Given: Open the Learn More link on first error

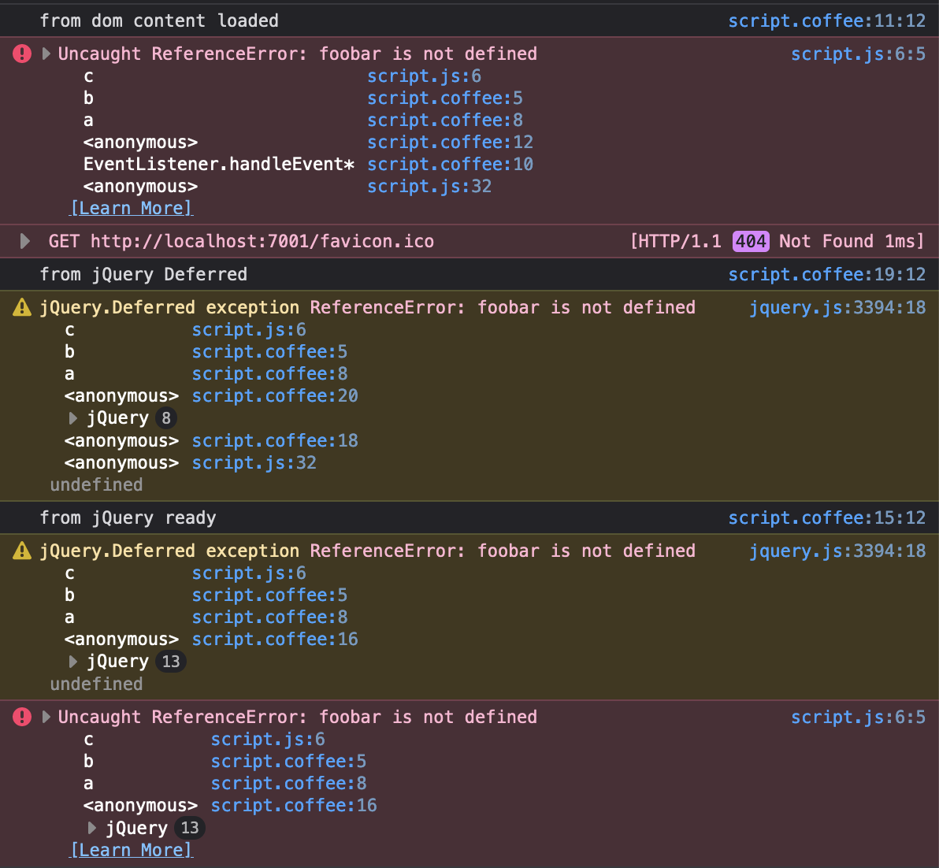Looking at the screenshot, I should [x=131, y=208].
